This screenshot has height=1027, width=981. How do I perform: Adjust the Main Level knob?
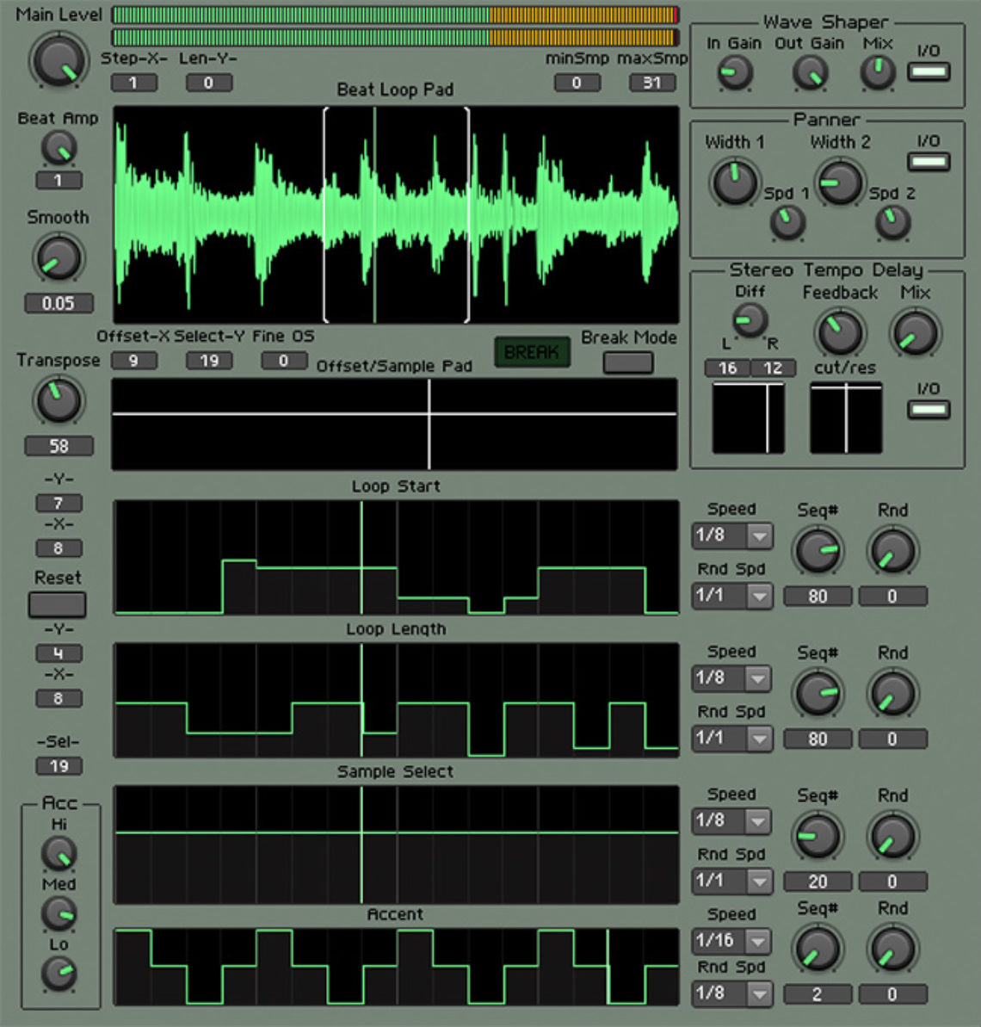pos(59,61)
